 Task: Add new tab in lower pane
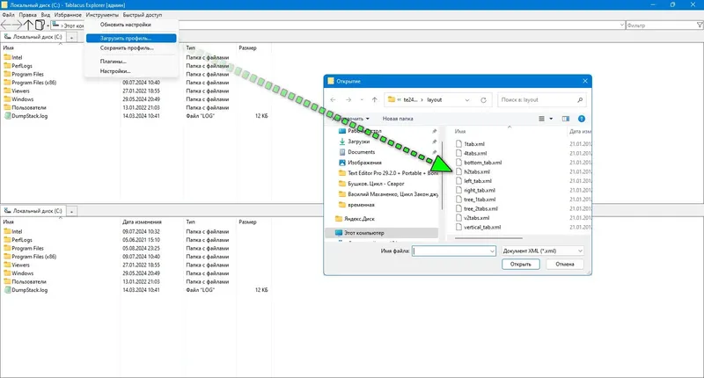tap(71, 211)
